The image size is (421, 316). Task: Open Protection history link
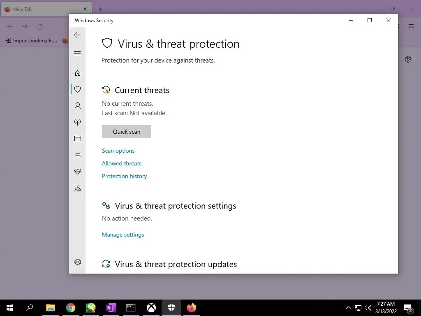click(124, 176)
